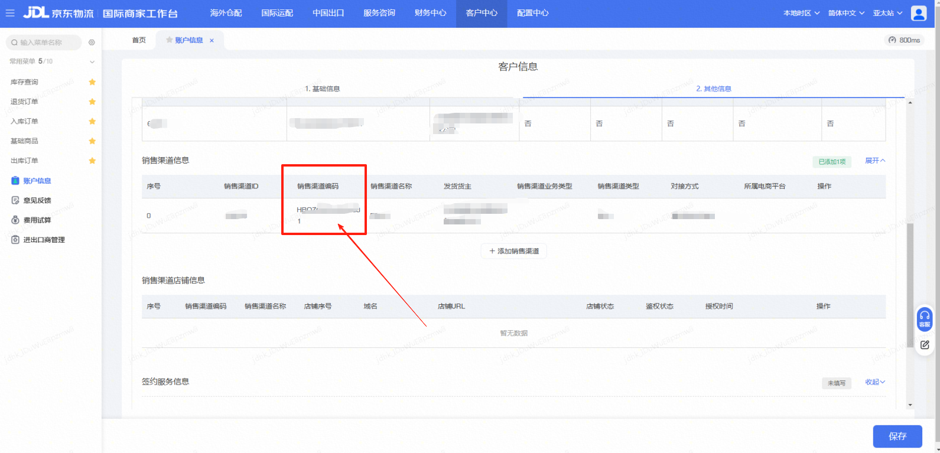Viewport: 940px width, 453px height.
Task: Click the 鉴权状态 column header
Action: (x=659, y=307)
